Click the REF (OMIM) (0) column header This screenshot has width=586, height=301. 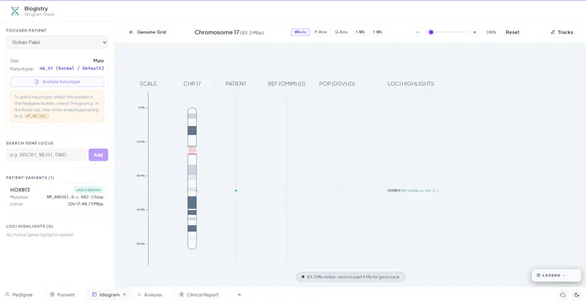286,83
